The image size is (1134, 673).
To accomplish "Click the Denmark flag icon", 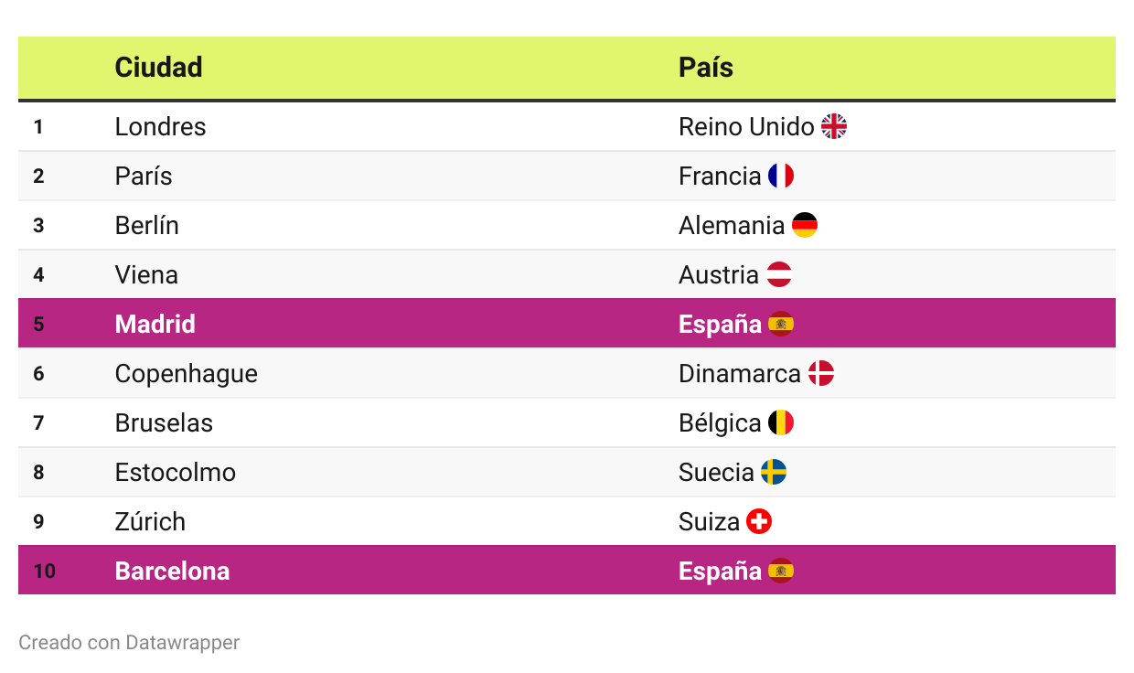I will click(821, 373).
